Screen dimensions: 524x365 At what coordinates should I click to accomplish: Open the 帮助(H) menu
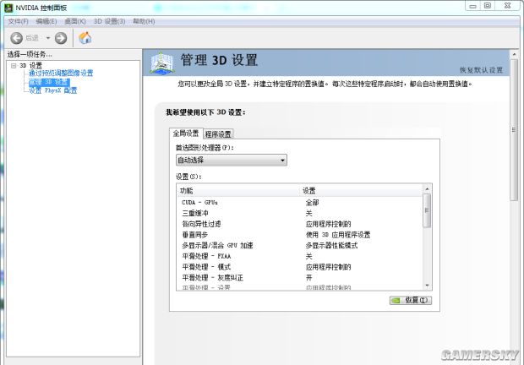click(x=144, y=21)
